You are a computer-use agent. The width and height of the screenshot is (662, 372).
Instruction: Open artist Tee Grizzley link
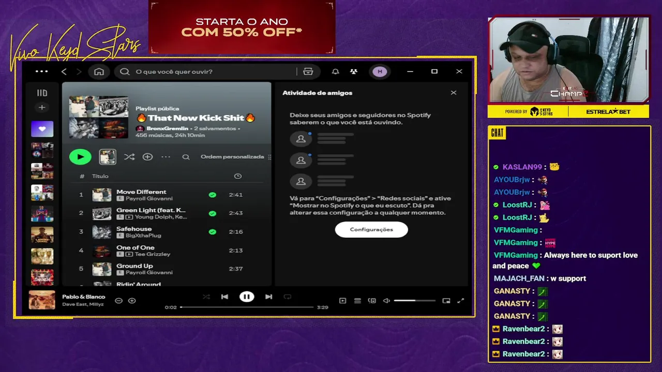point(152,254)
